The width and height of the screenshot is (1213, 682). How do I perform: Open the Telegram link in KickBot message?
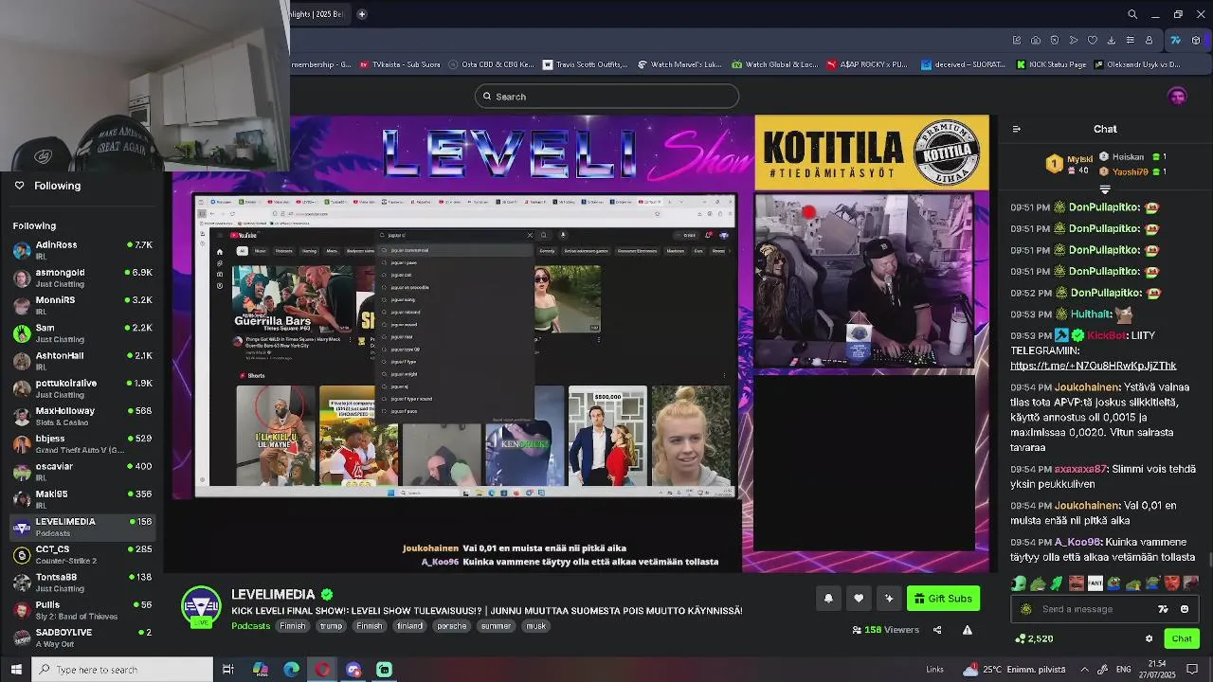[x=1093, y=366]
